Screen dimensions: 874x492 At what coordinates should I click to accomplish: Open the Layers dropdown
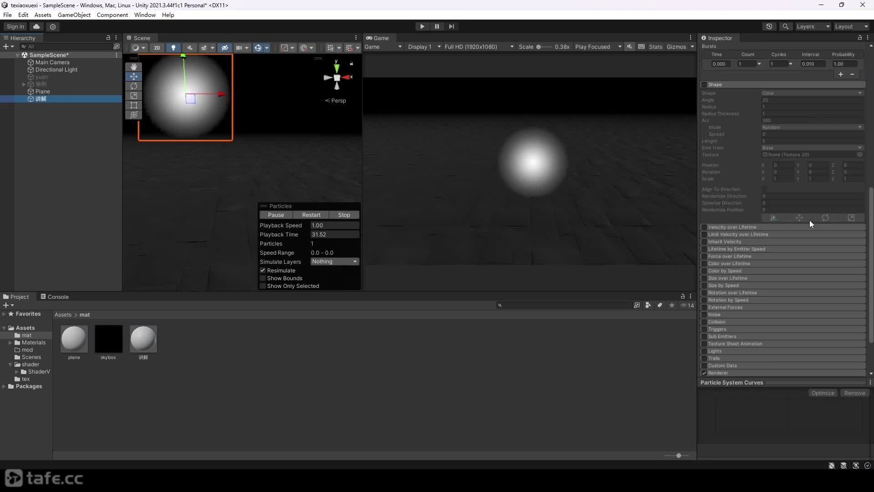(x=813, y=26)
